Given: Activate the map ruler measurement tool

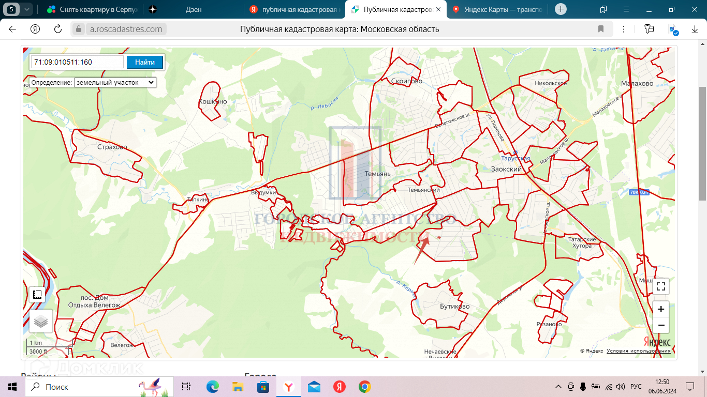Looking at the screenshot, I should tap(37, 295).
